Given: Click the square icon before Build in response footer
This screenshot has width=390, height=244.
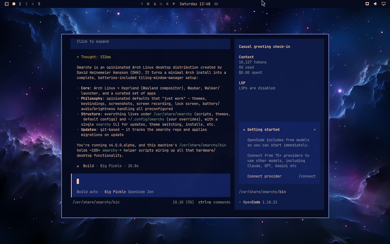Looking at the screenshot, I should (x=78, y=166).
